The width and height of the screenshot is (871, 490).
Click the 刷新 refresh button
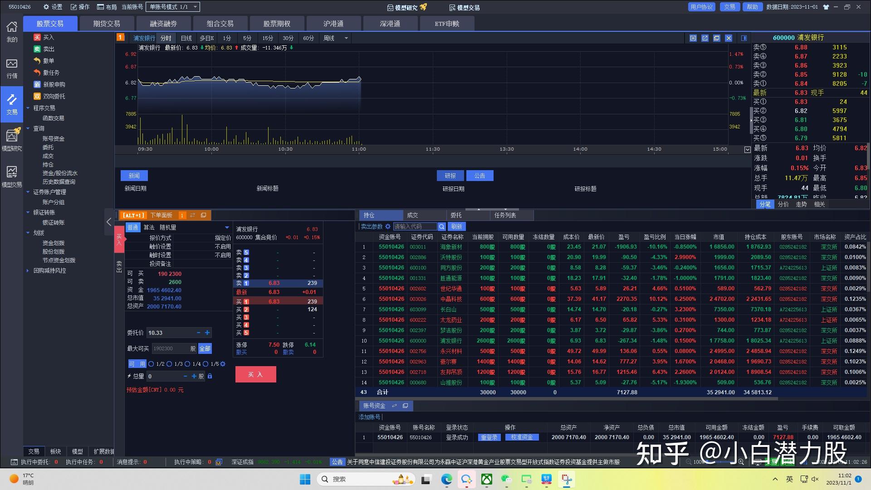tap(456, 226)
